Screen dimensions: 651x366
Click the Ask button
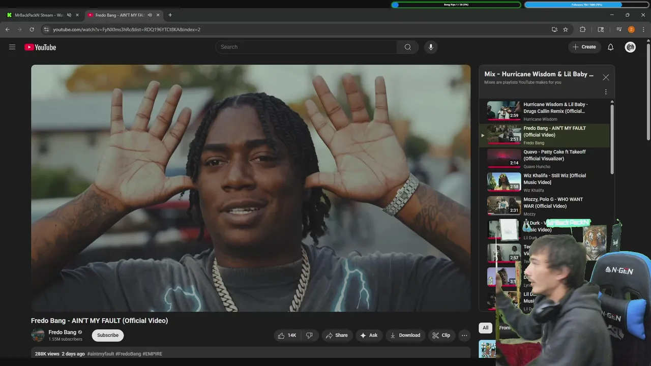click(x=369, y=335)
